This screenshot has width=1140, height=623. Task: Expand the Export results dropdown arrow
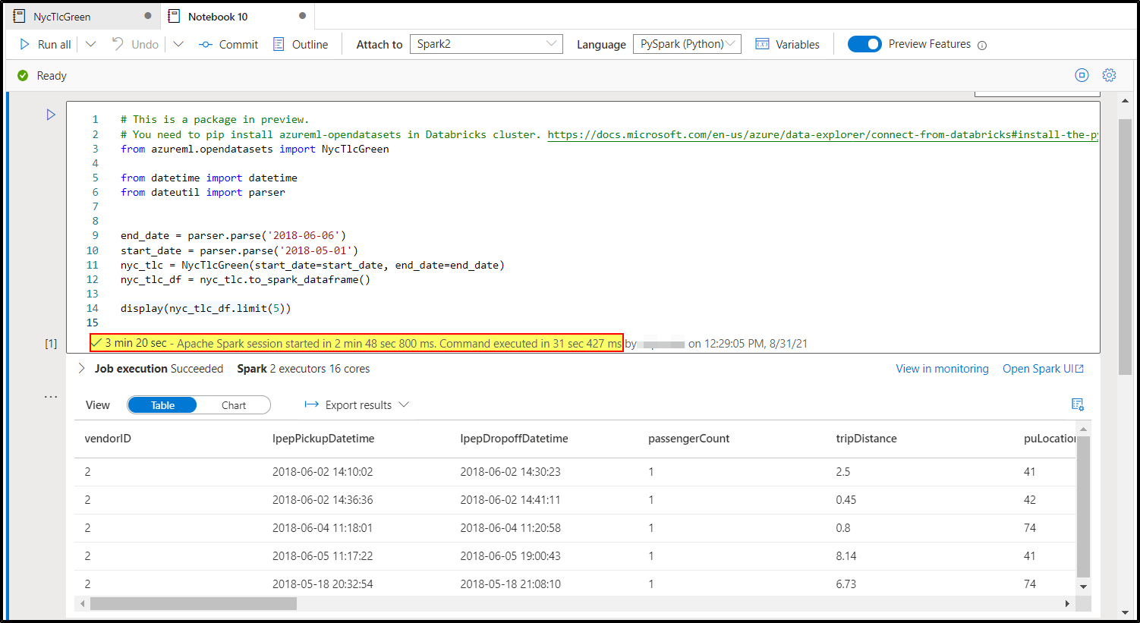404,404
